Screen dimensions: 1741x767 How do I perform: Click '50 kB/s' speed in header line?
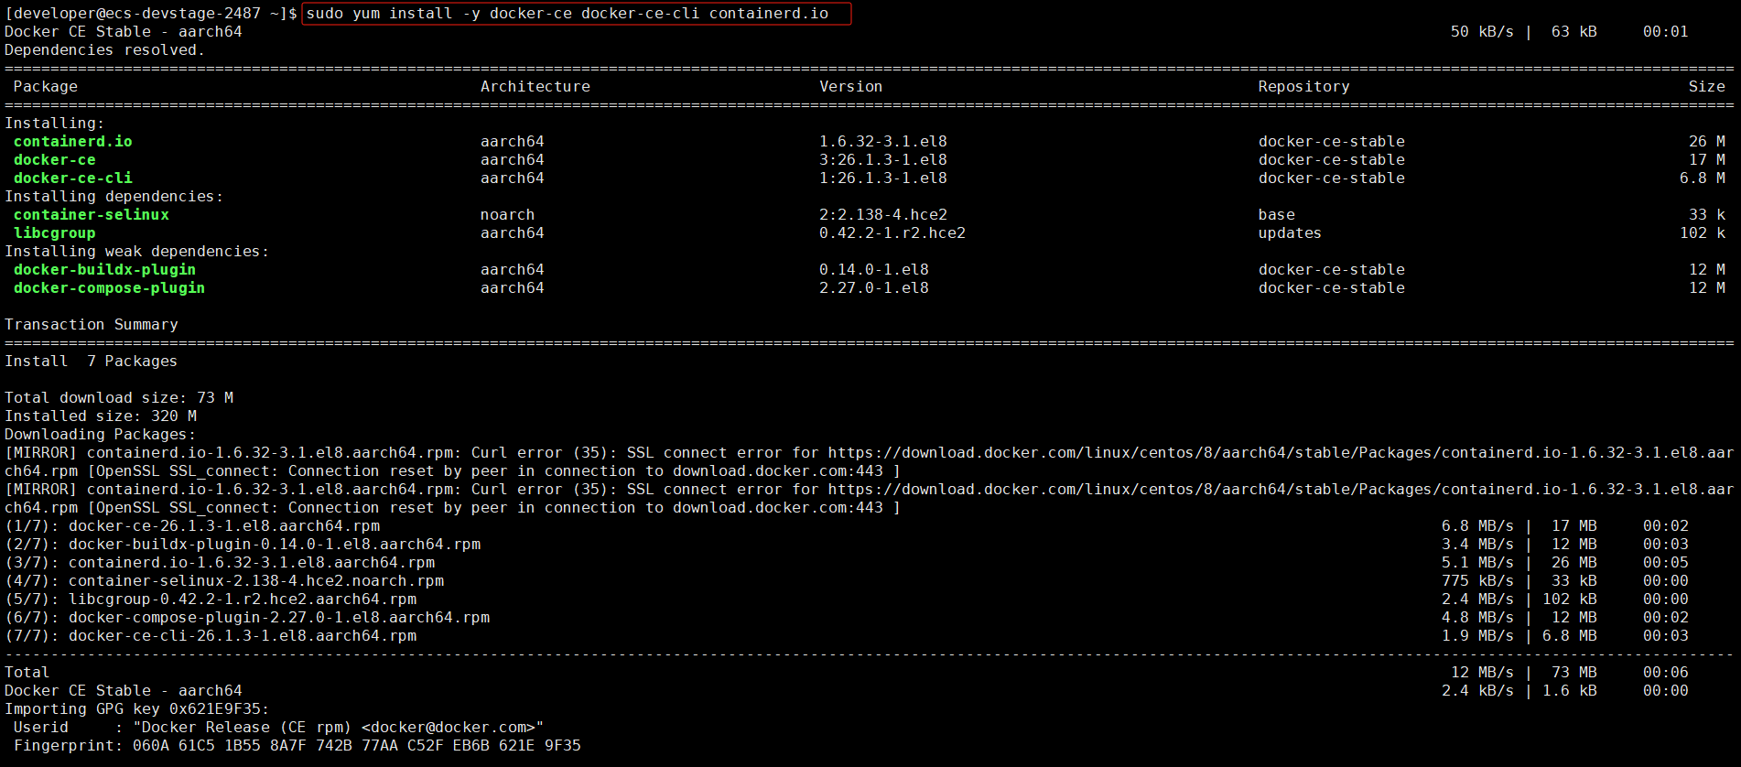1483,32
